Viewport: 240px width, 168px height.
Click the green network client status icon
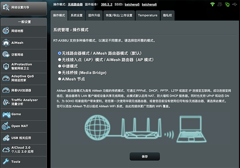point(227,4)
